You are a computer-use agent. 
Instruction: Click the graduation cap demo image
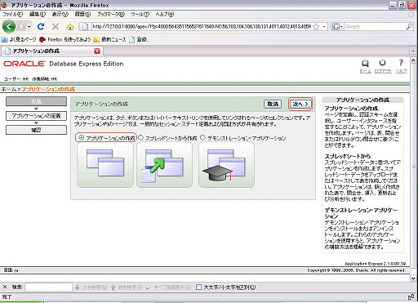point(226,165)
